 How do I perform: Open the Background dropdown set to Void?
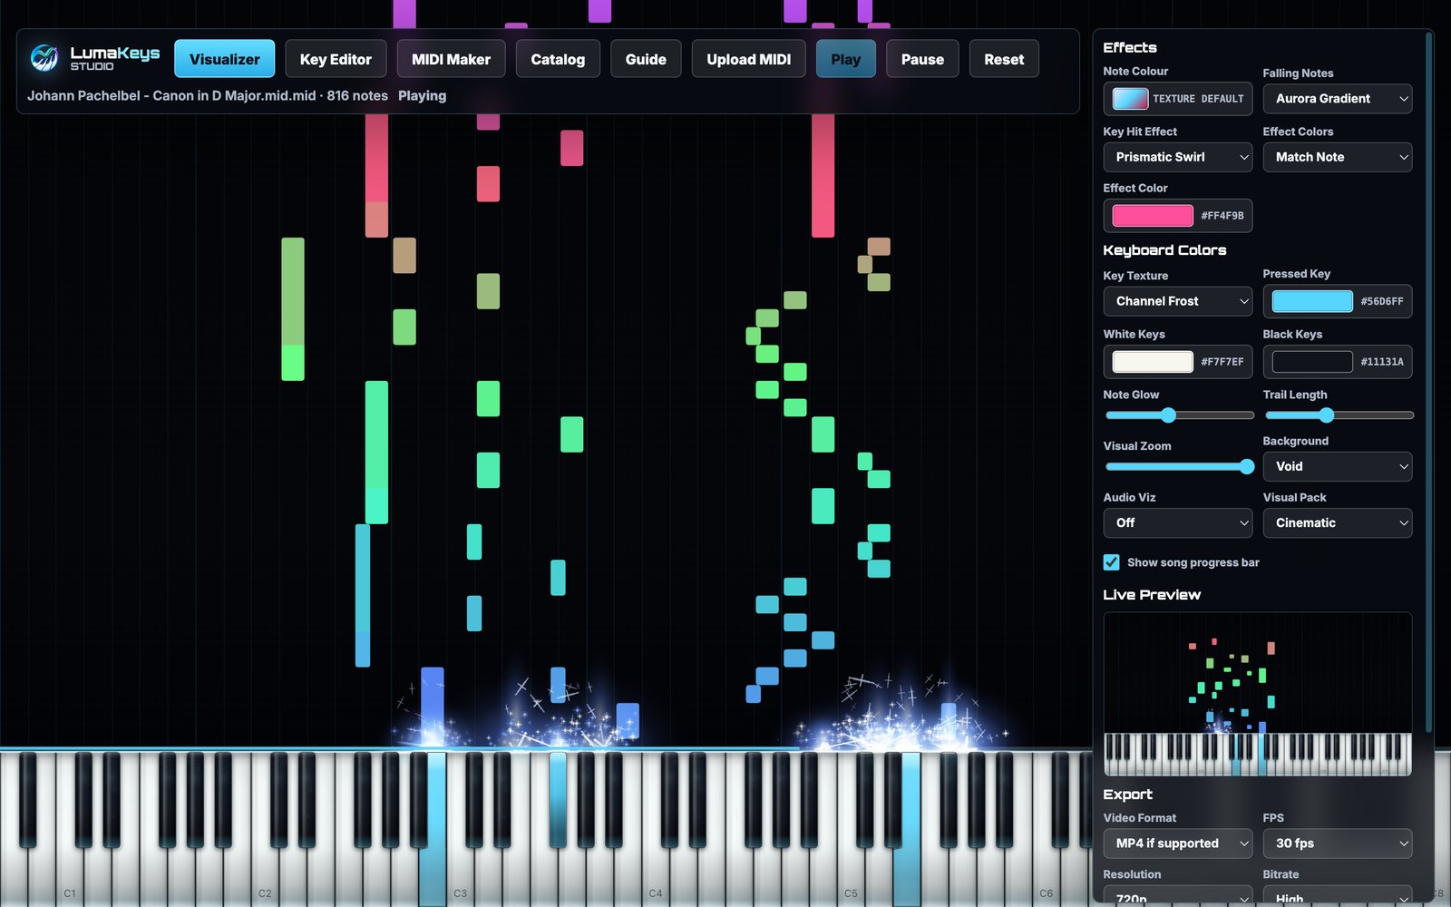(1338, 466)
